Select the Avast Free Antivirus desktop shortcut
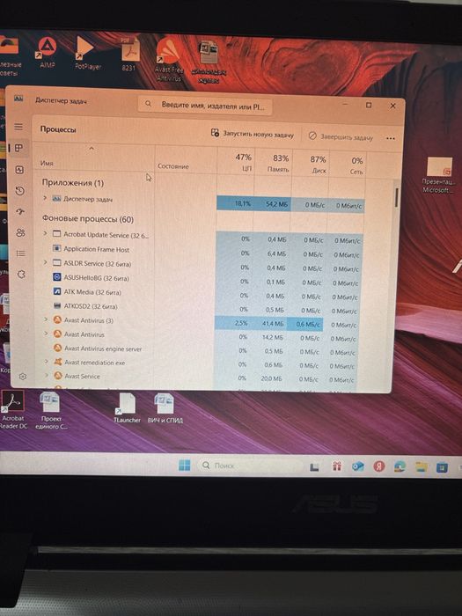 click(x=169, y=59)
